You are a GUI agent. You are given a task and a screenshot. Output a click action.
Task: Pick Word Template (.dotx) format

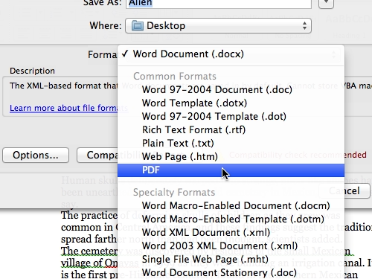click(231, 103)
